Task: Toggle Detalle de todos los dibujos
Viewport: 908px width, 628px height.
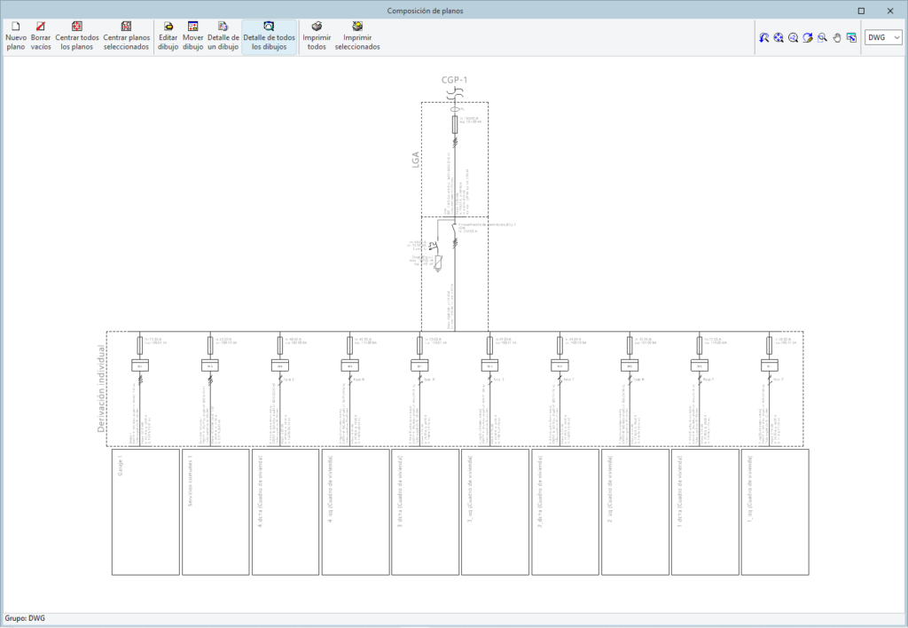Action: point(270,37)
